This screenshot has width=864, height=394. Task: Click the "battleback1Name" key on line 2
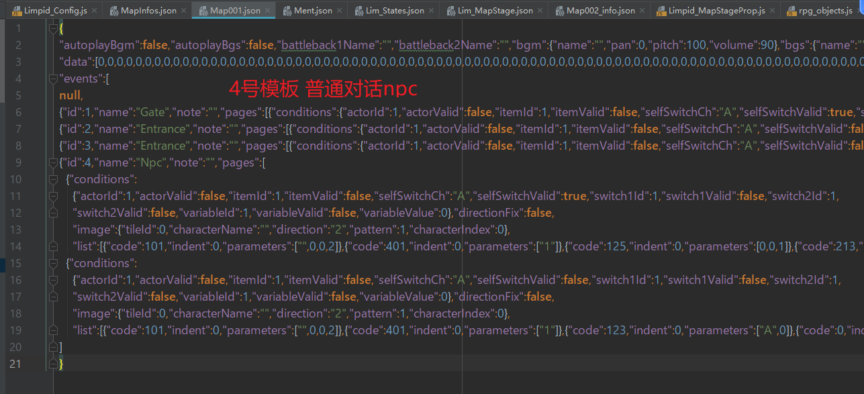click(x=328, y=45)
